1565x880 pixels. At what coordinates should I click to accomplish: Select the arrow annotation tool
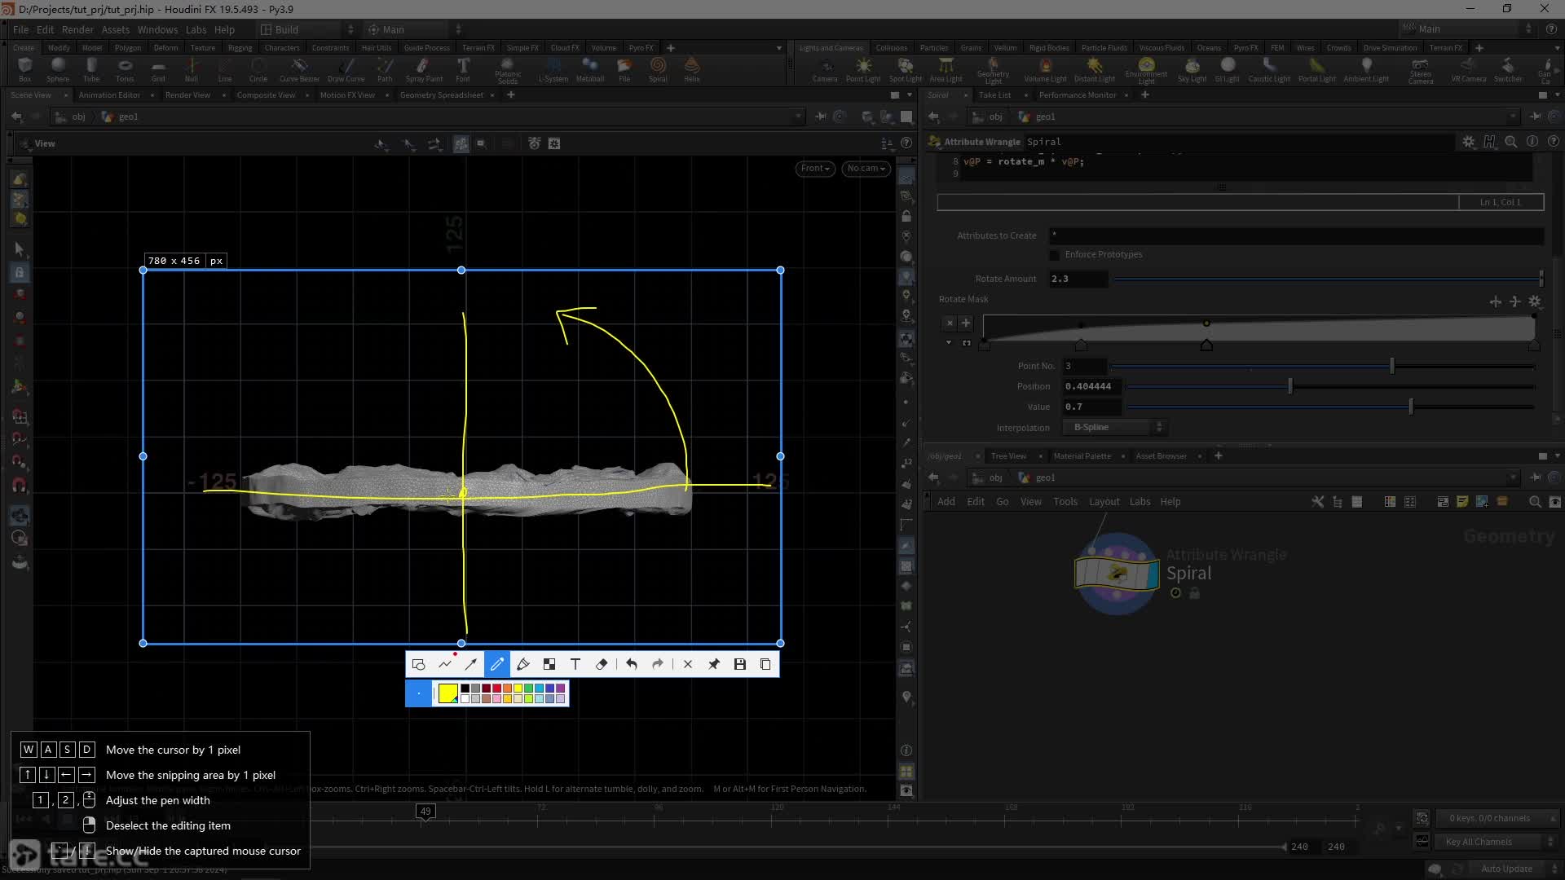tap(471, 664)
